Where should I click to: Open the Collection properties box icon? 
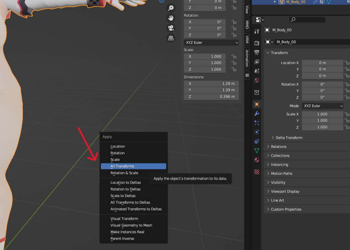pos(257,92)
